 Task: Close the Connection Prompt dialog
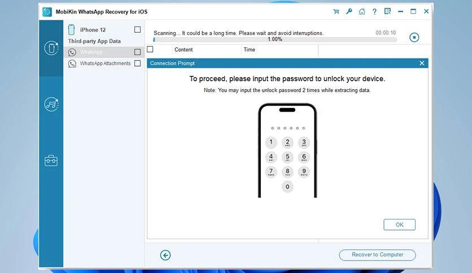422,63
